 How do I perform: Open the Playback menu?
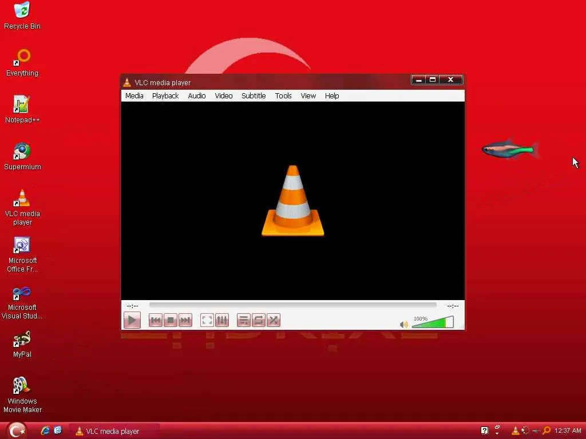(x=165, y=96)
